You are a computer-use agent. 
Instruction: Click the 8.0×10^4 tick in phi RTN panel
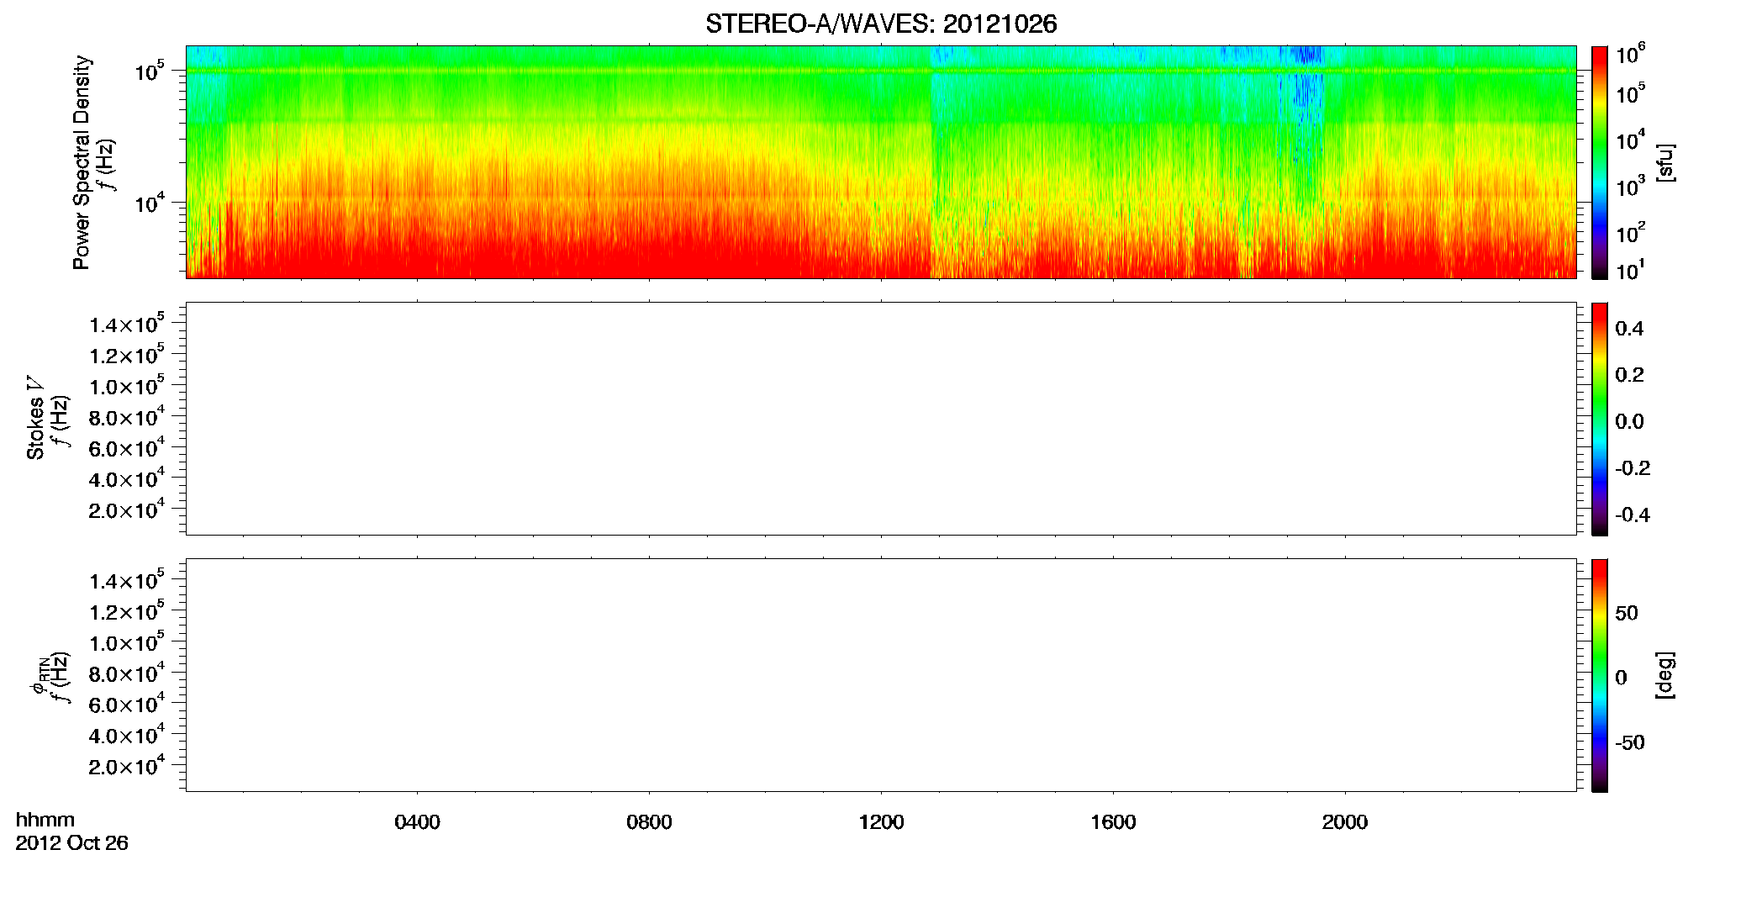[127, 673]
